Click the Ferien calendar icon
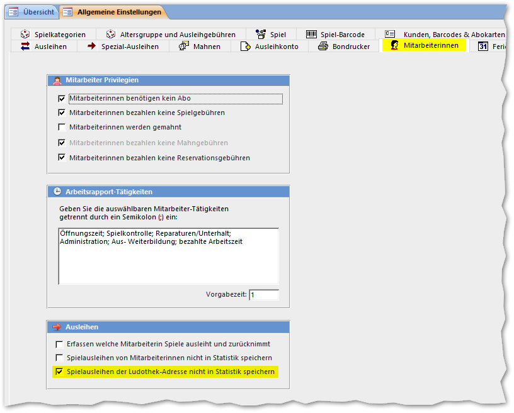Screen dimensions: 514x413 (x=483, y=46)
